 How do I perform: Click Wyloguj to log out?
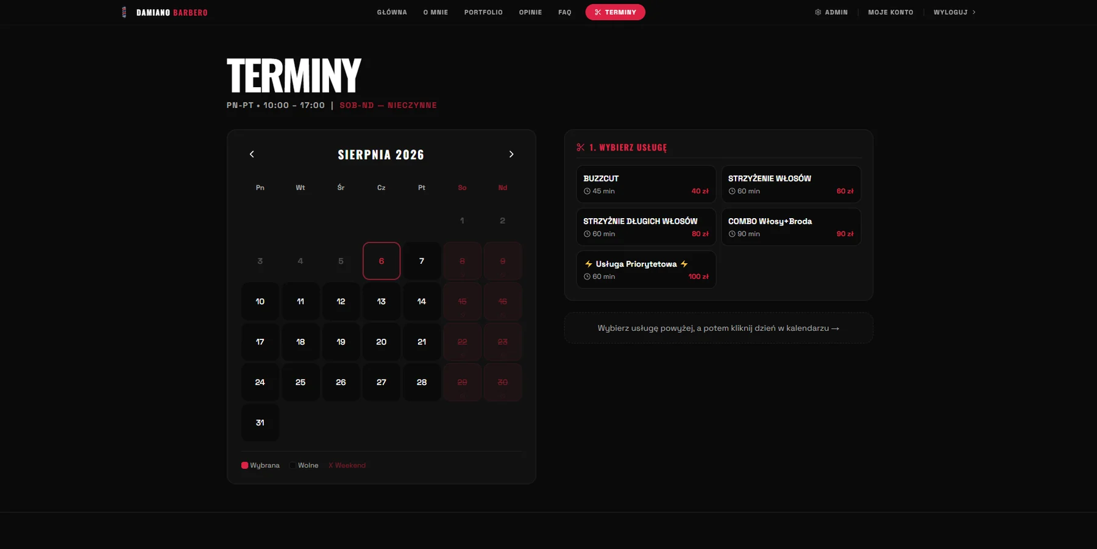pyautogui.click(x=954, y=12)
